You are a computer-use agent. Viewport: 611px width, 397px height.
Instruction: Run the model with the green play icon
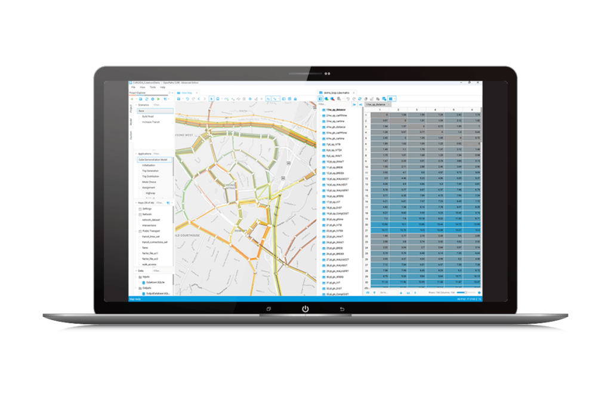(158, 98)
